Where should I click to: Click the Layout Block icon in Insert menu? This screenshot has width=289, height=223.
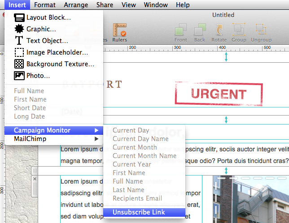coord(19,17)
